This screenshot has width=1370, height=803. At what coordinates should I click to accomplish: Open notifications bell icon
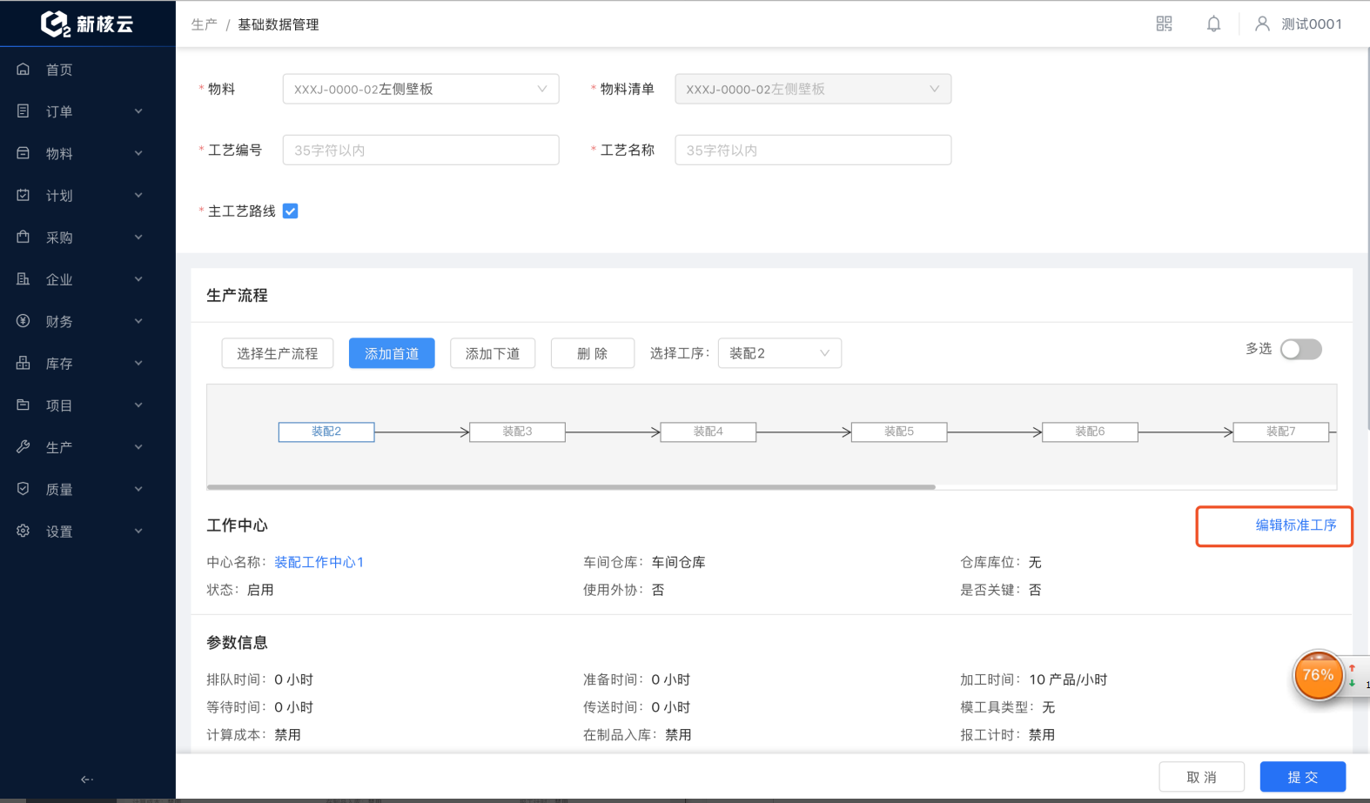click(x=1213, y=23)
